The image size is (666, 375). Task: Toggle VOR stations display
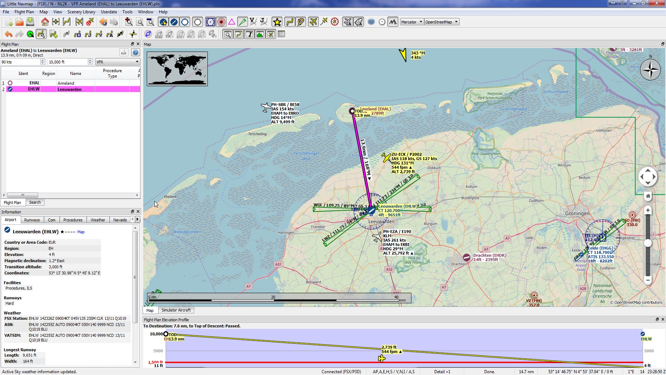(x=210, y=22)
